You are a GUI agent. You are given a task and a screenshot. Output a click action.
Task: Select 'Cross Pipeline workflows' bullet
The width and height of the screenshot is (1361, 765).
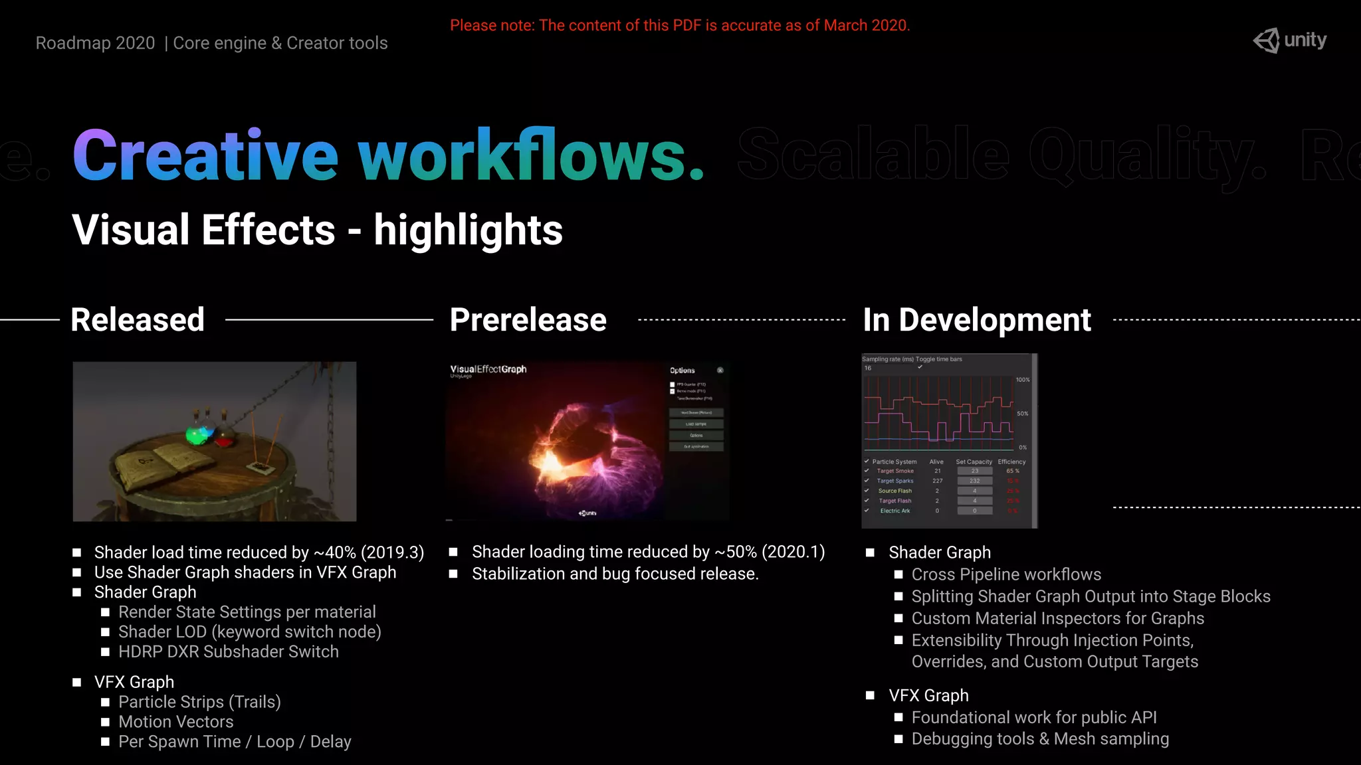[x=1006, y=574]
